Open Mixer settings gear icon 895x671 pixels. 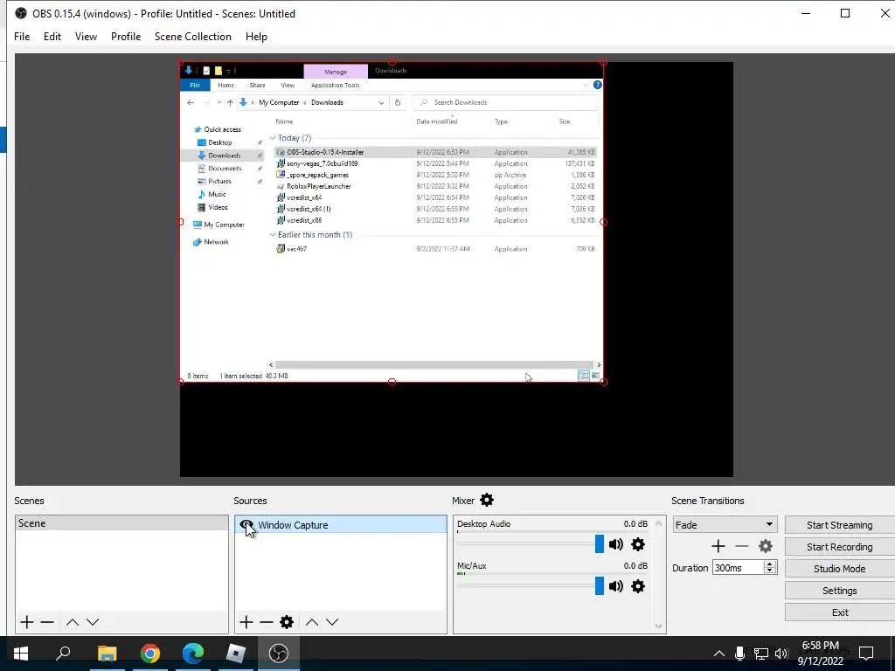(x=487, y=501)
